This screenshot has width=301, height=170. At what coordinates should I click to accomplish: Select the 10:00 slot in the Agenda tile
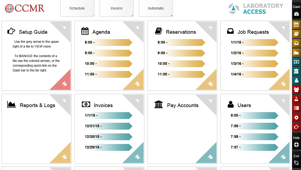108,64
